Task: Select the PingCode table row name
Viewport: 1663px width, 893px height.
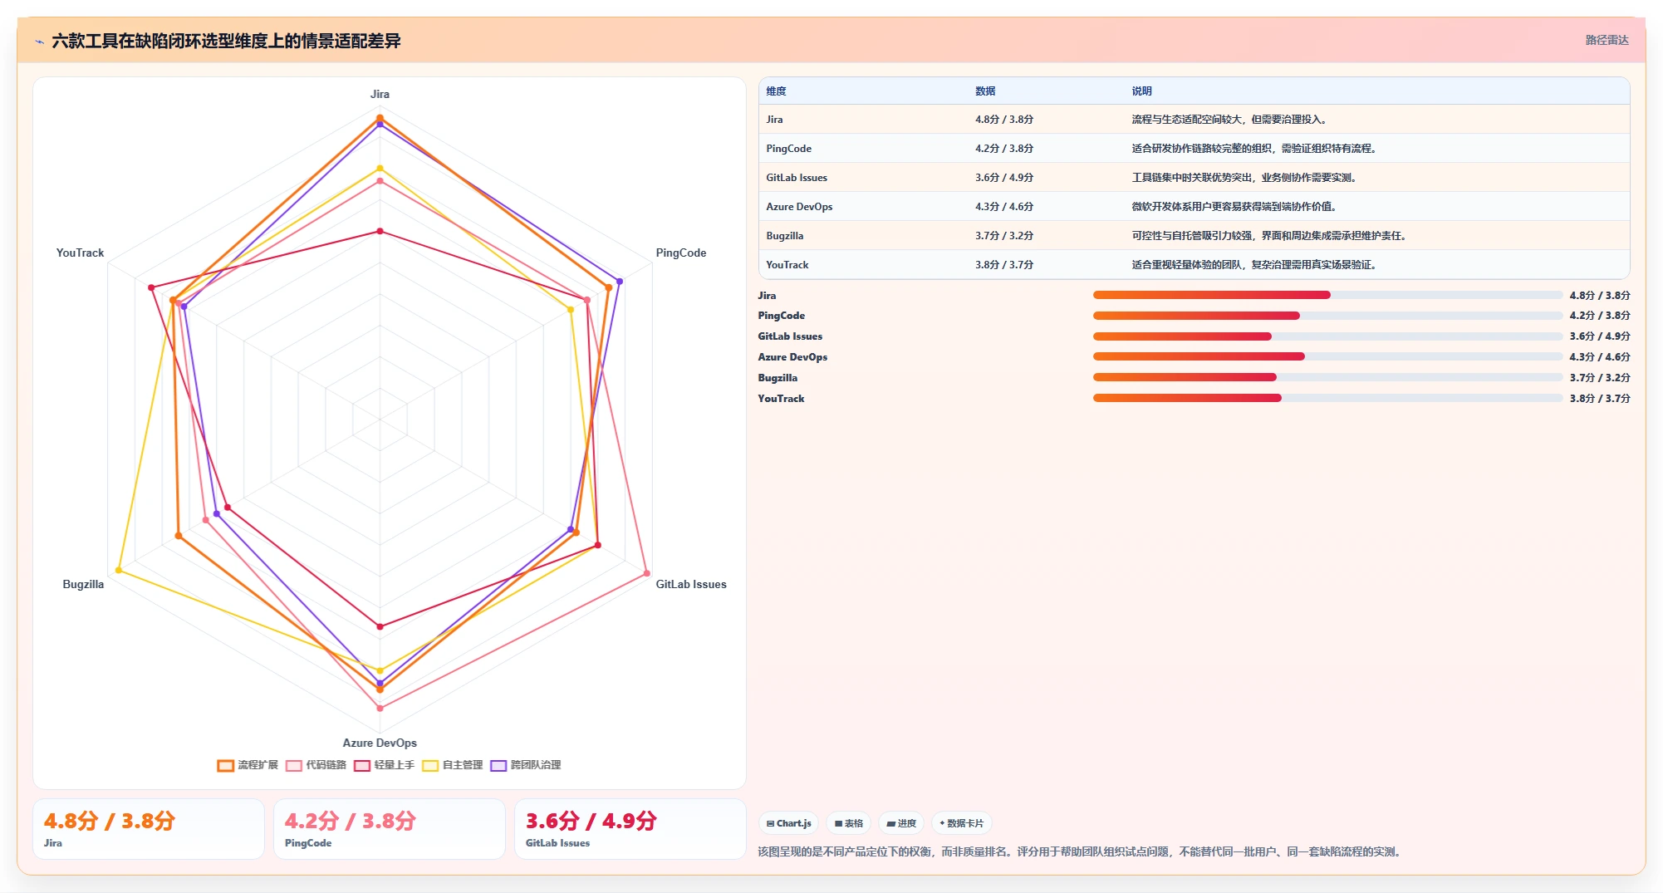Action: (788, 149)
